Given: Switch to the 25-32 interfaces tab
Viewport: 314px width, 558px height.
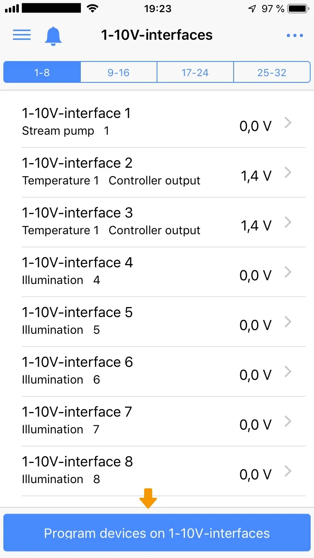Looking at the screenshot, I should pyautogui.click(x=272, y=72).
